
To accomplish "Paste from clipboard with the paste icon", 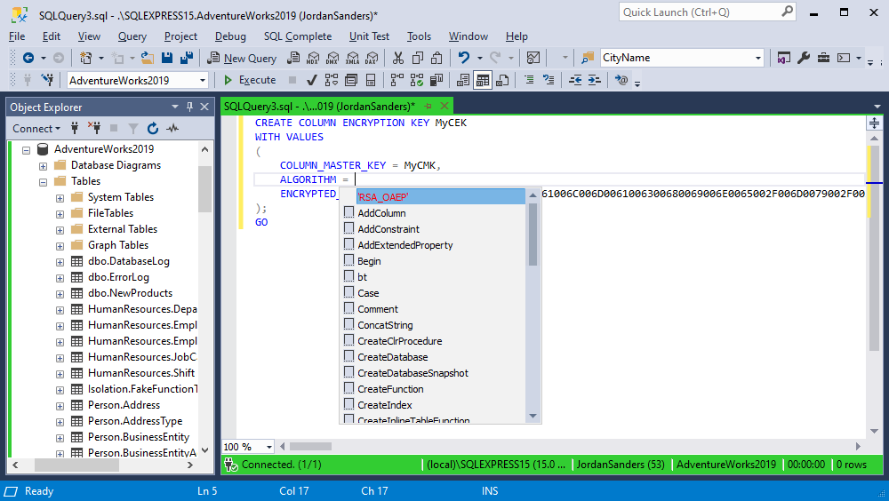I will [x=436, y=58].
